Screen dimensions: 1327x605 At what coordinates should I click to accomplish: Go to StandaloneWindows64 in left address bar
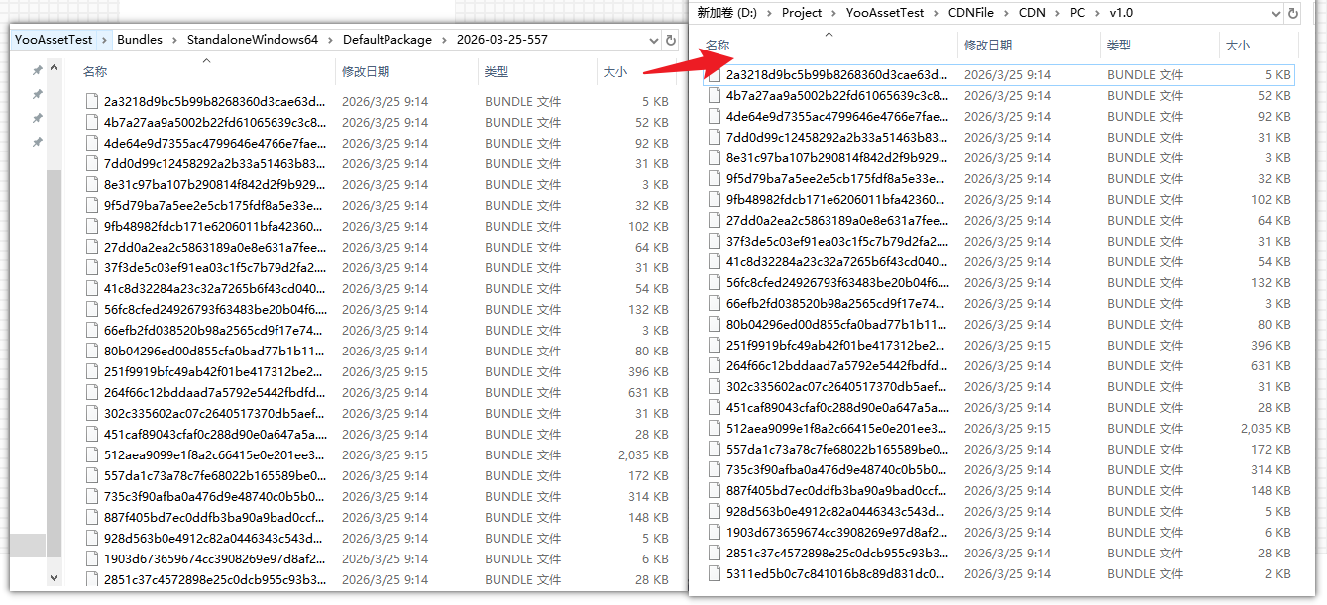(x=253, y=40)
